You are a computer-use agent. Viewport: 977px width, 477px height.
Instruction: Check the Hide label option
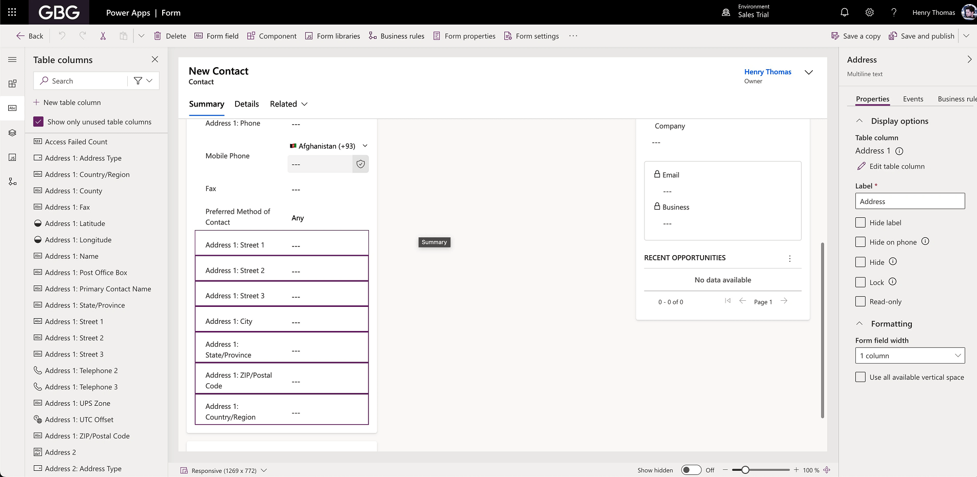coord(861,222)
